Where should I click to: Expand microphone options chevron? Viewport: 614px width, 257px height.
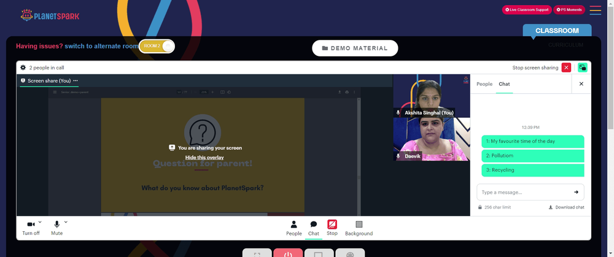(66, 222)
